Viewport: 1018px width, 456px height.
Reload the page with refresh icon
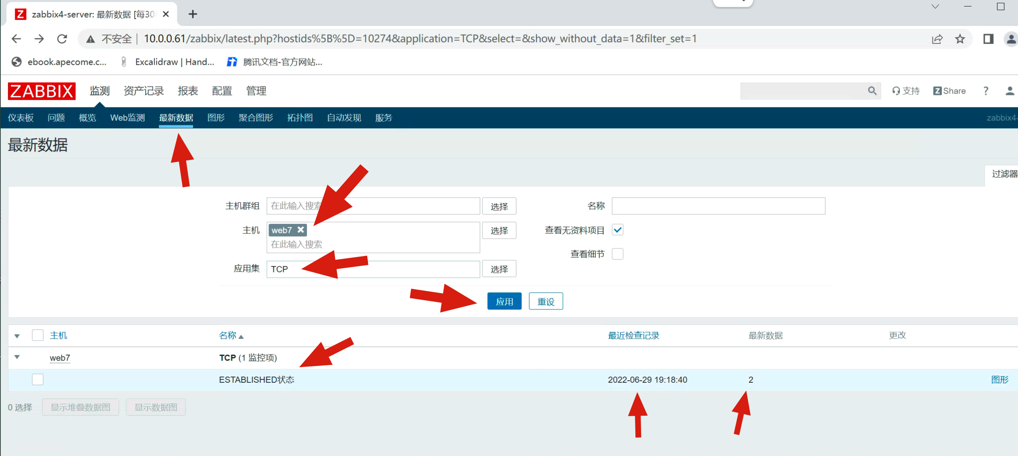click(62, 39)
